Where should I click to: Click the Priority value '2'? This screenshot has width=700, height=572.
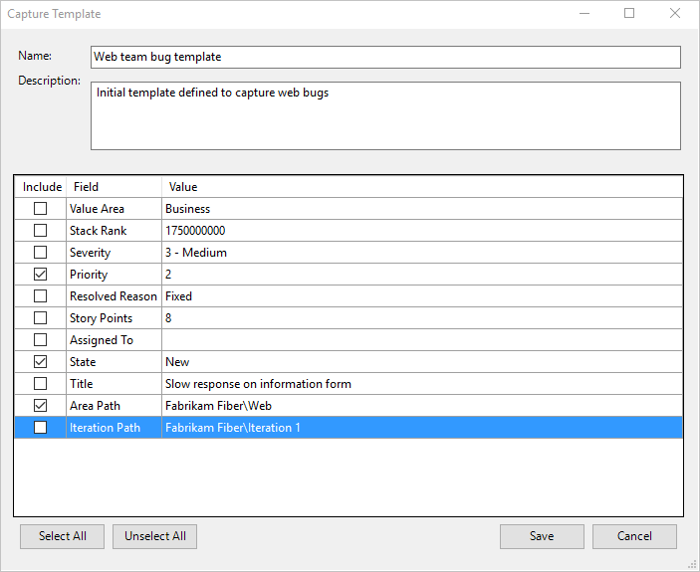tap(422, 274)
